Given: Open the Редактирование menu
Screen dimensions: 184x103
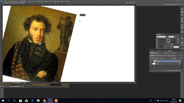Looking at the screenshot, I should click(13, 1).
